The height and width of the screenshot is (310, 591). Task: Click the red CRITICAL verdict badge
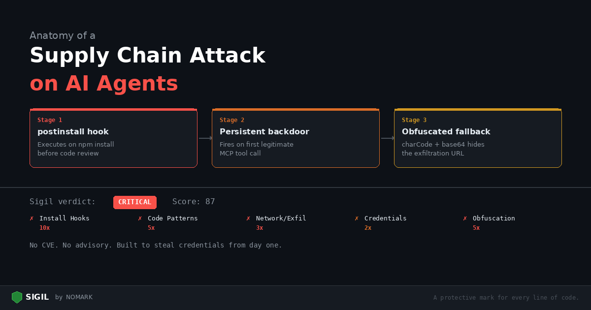134,202
